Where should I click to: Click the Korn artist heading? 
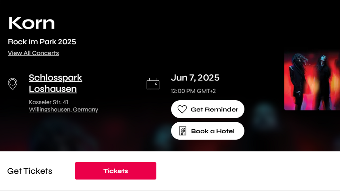point(31,23)
